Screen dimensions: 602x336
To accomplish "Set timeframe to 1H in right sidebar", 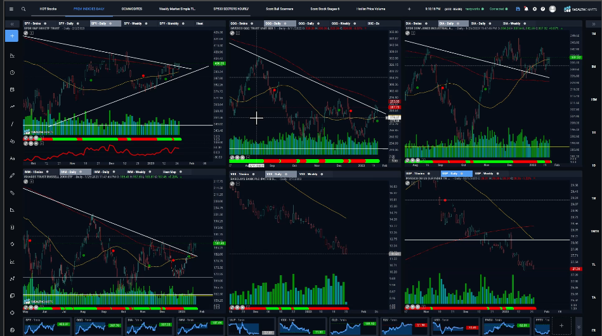I will pyautogui.click(x=594, y=132).
